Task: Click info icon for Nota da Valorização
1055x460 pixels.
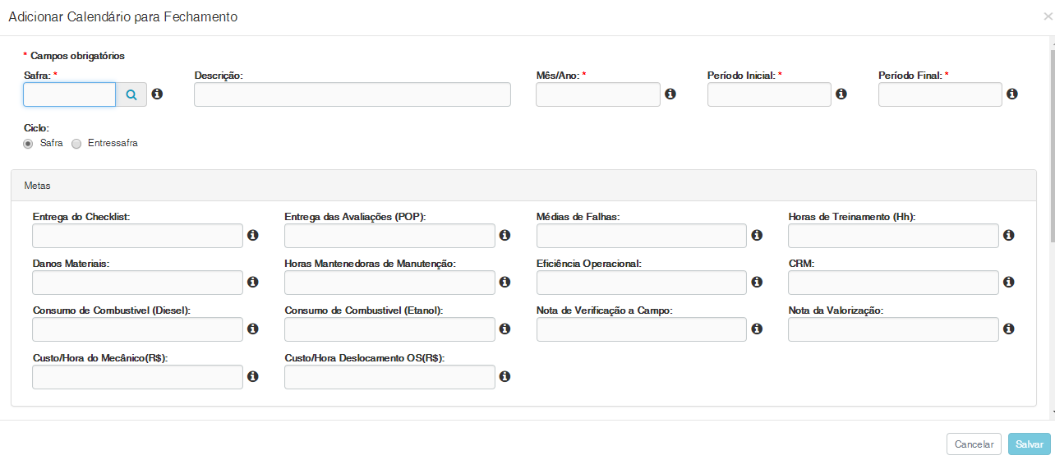Action: point(1009,329)
